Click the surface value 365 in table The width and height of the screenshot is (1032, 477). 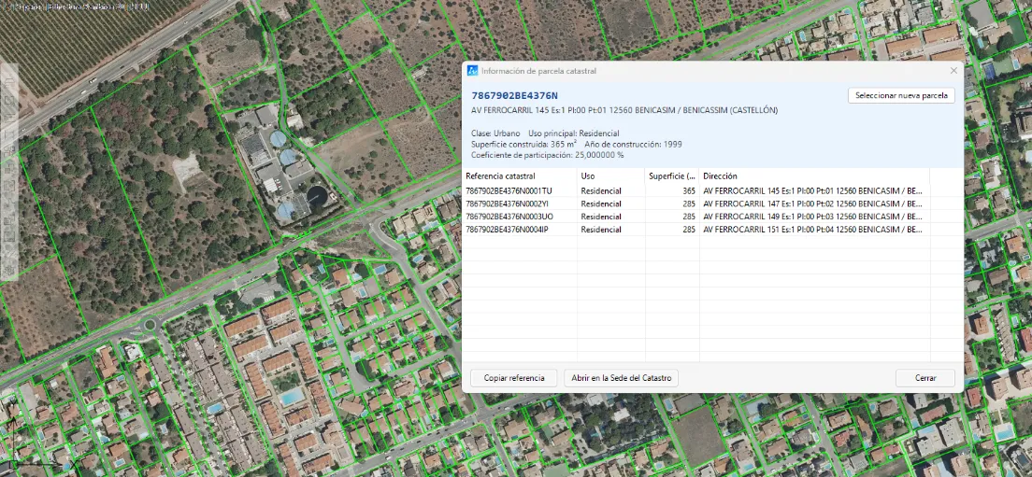(688, 191)
